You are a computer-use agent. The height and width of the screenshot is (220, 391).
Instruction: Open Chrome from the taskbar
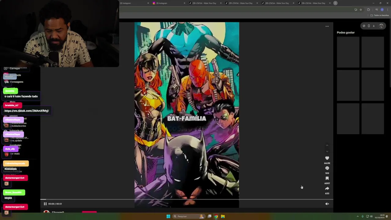(x=216, y=216)
